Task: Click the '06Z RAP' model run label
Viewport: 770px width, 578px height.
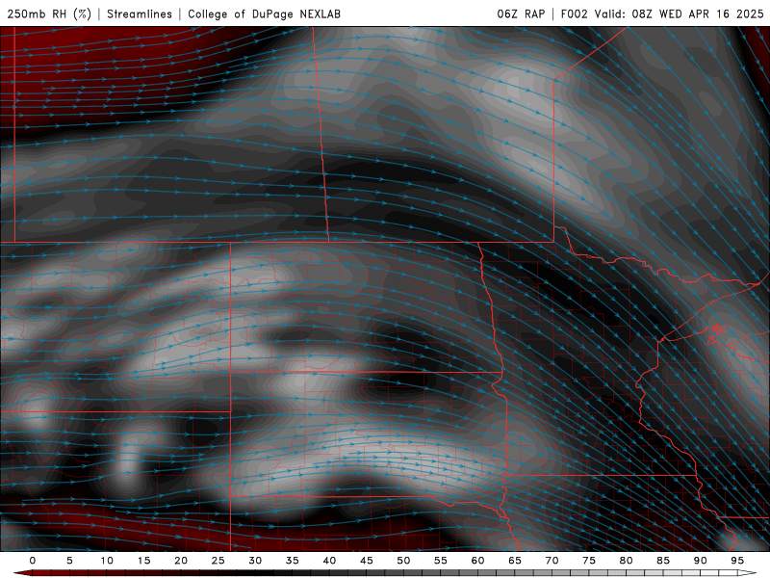Action: (x=521, y=13)
